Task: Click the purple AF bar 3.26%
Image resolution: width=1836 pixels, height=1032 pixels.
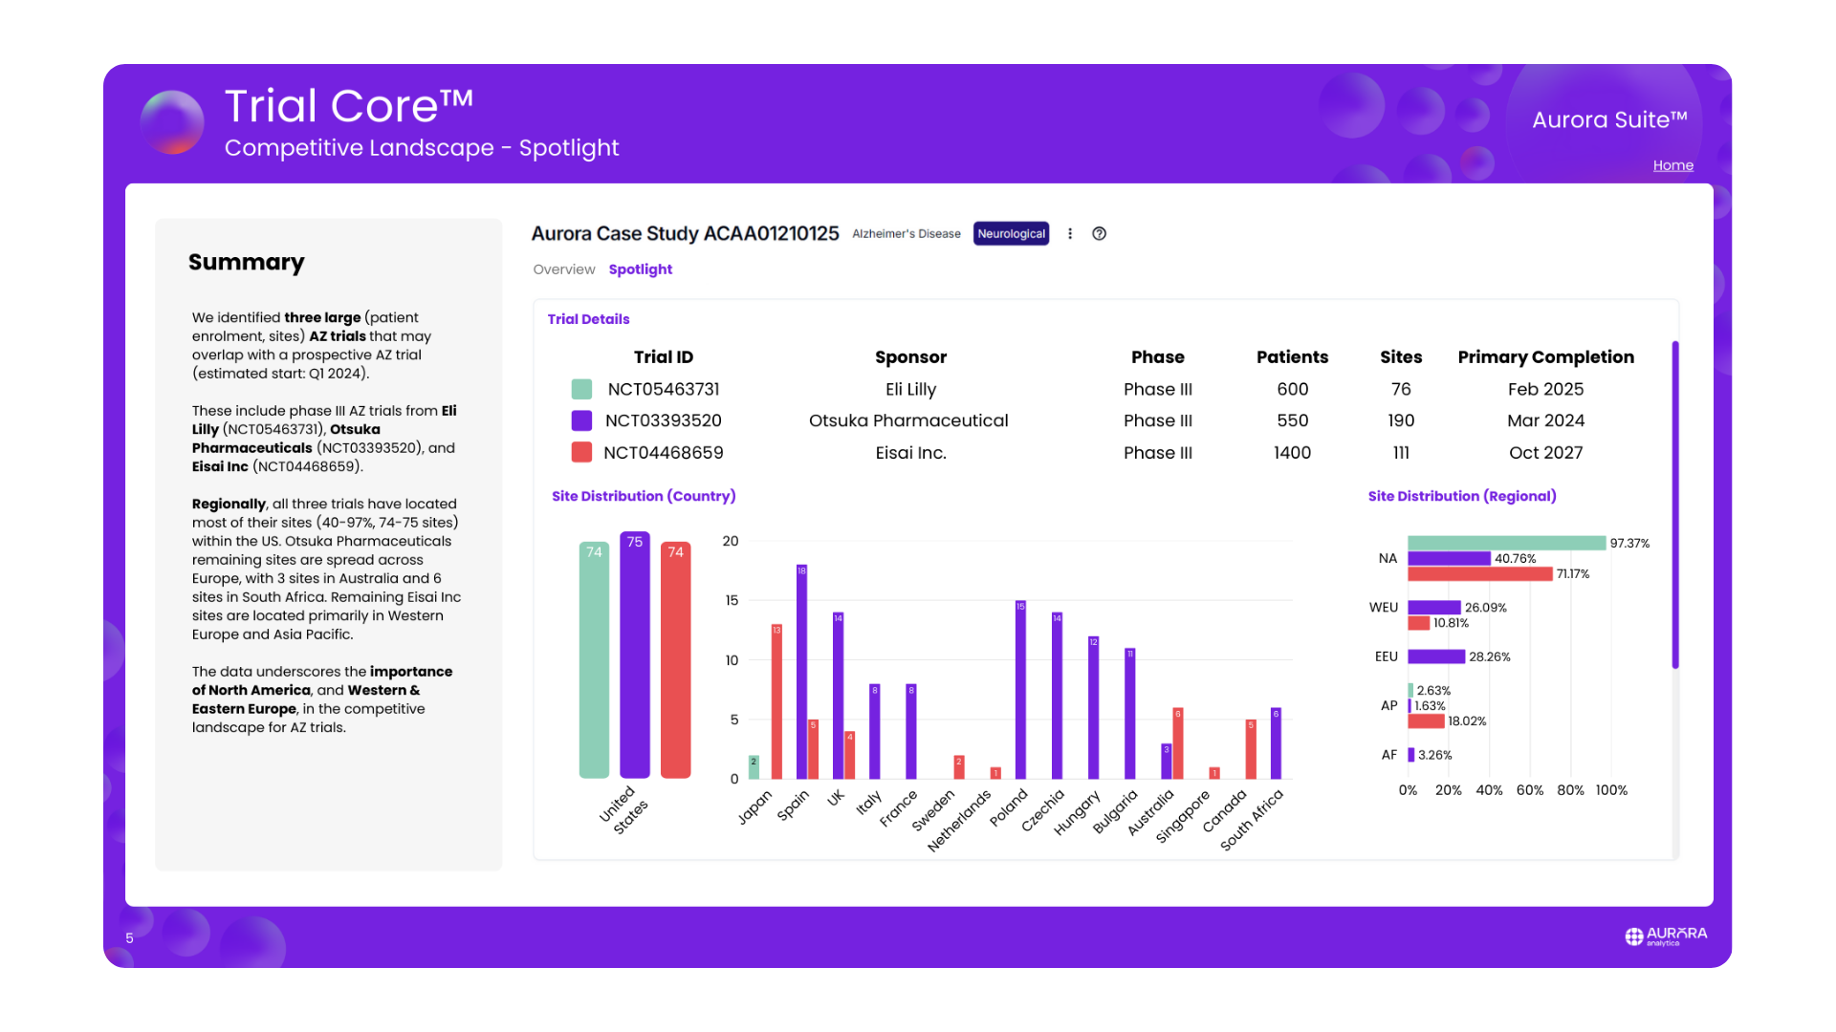Action: pyautogui.click(x=1411, y=755)
